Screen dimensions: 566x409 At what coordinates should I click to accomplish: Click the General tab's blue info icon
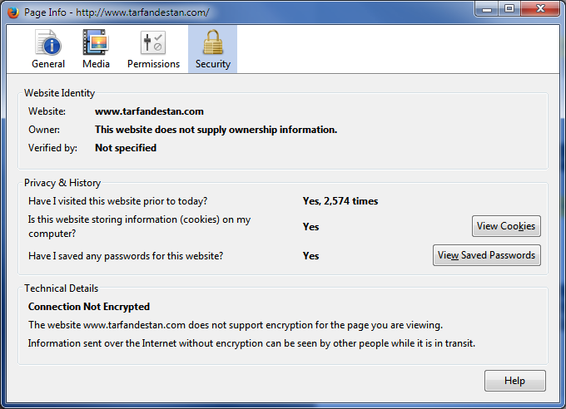click(x=48, y=42)
